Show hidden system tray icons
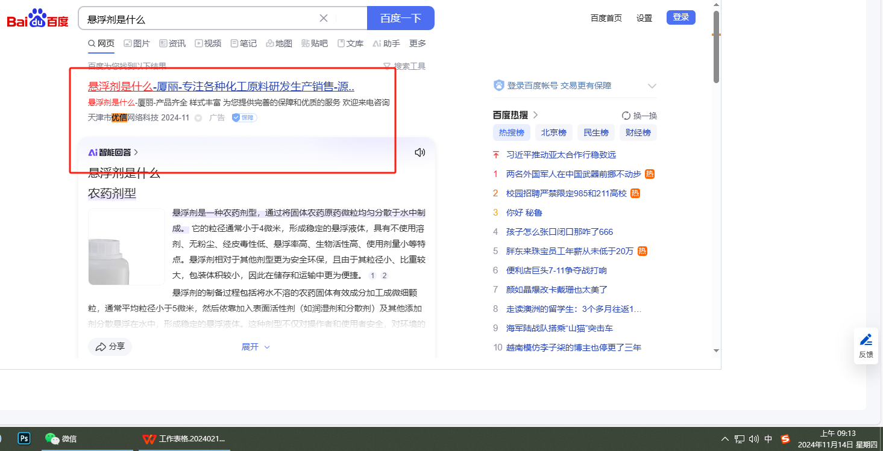 725,439
